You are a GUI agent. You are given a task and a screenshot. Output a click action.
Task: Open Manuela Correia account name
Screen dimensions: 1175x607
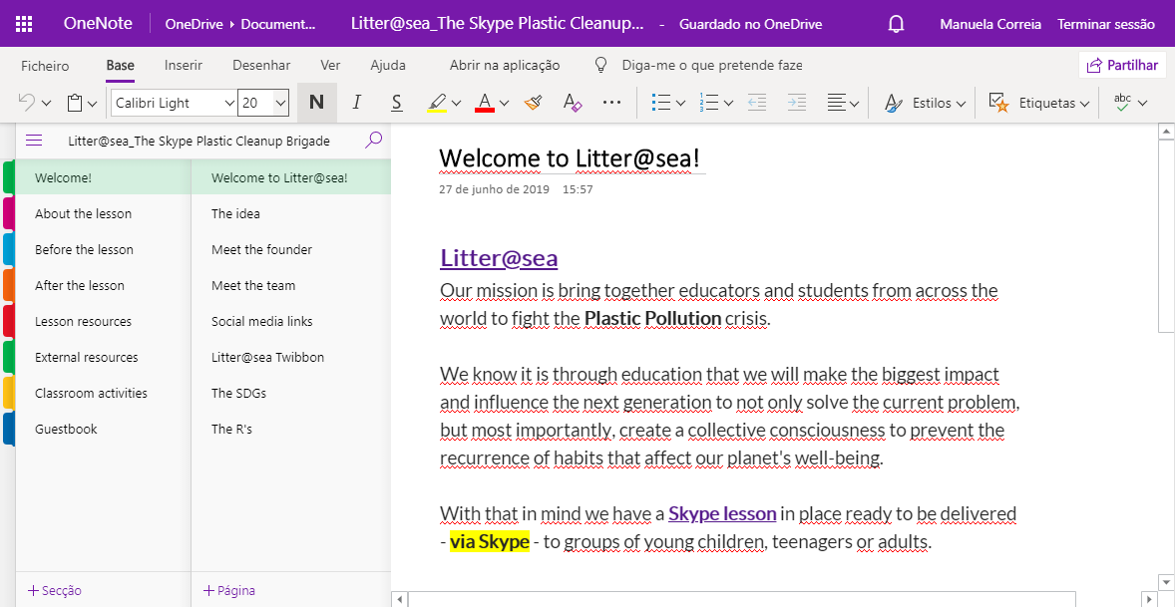click(990, 24)
